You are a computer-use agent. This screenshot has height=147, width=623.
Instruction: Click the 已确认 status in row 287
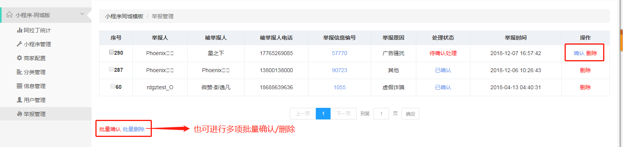pyautogui.click(x=443, y=70)
